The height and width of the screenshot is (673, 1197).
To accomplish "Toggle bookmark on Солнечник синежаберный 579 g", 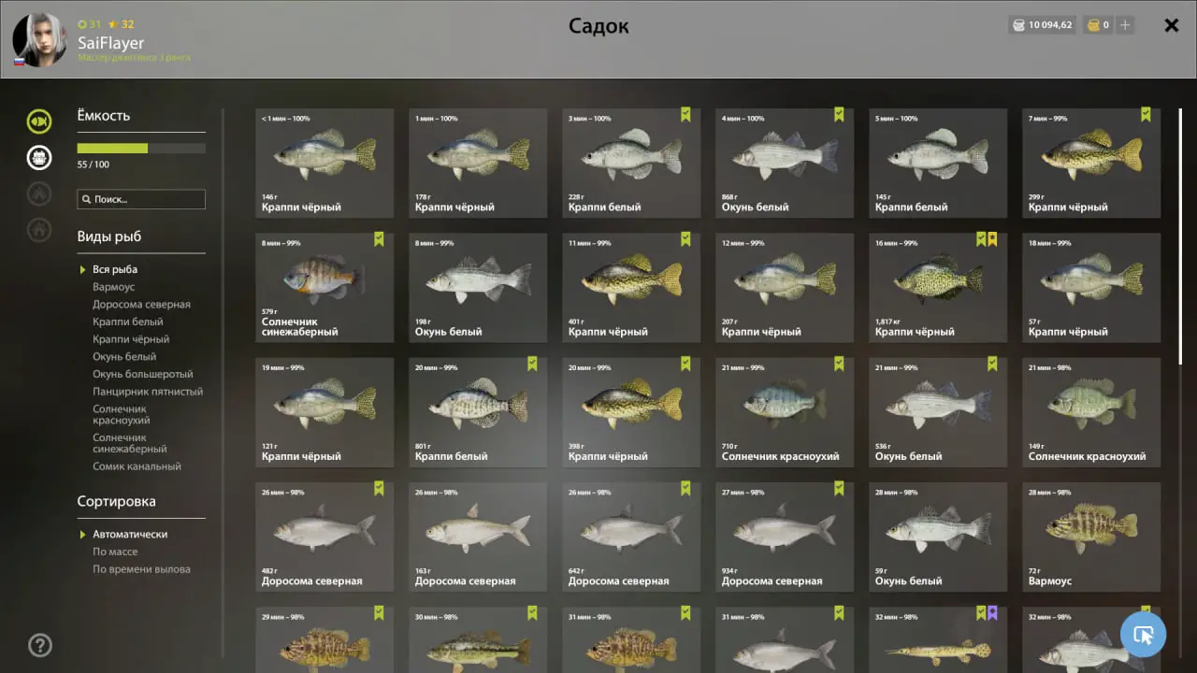I will (x=379, y=239).
